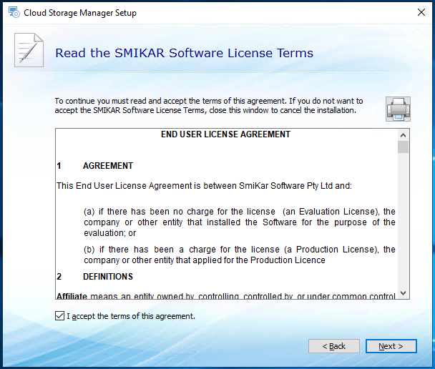Click the I accept the terms label text
Image resolution: width=435 pixels, height=369 pixels.
131,316
